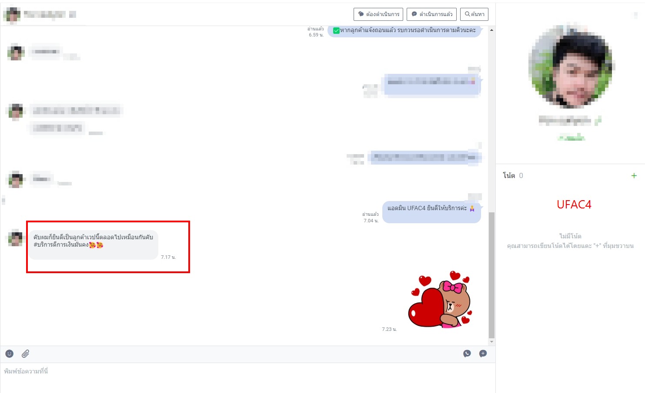Open the emoji picker in message toolbar
The width and height of the screenshot is (645, 393).
tap(10, 354)
